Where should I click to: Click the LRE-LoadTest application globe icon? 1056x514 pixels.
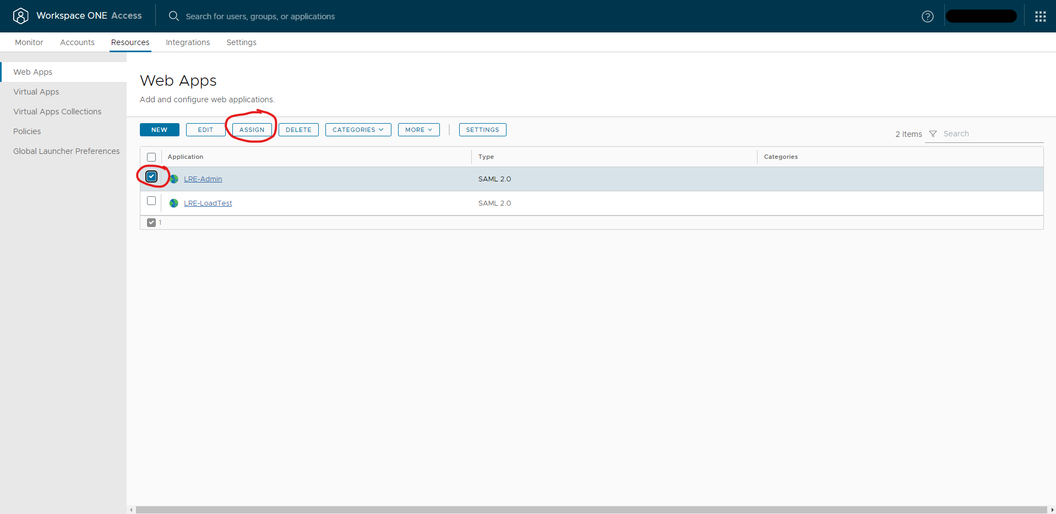pos(173,203)
